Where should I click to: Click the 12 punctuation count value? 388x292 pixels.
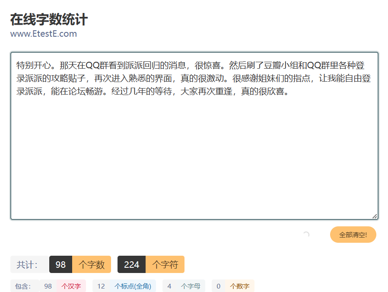101,286
